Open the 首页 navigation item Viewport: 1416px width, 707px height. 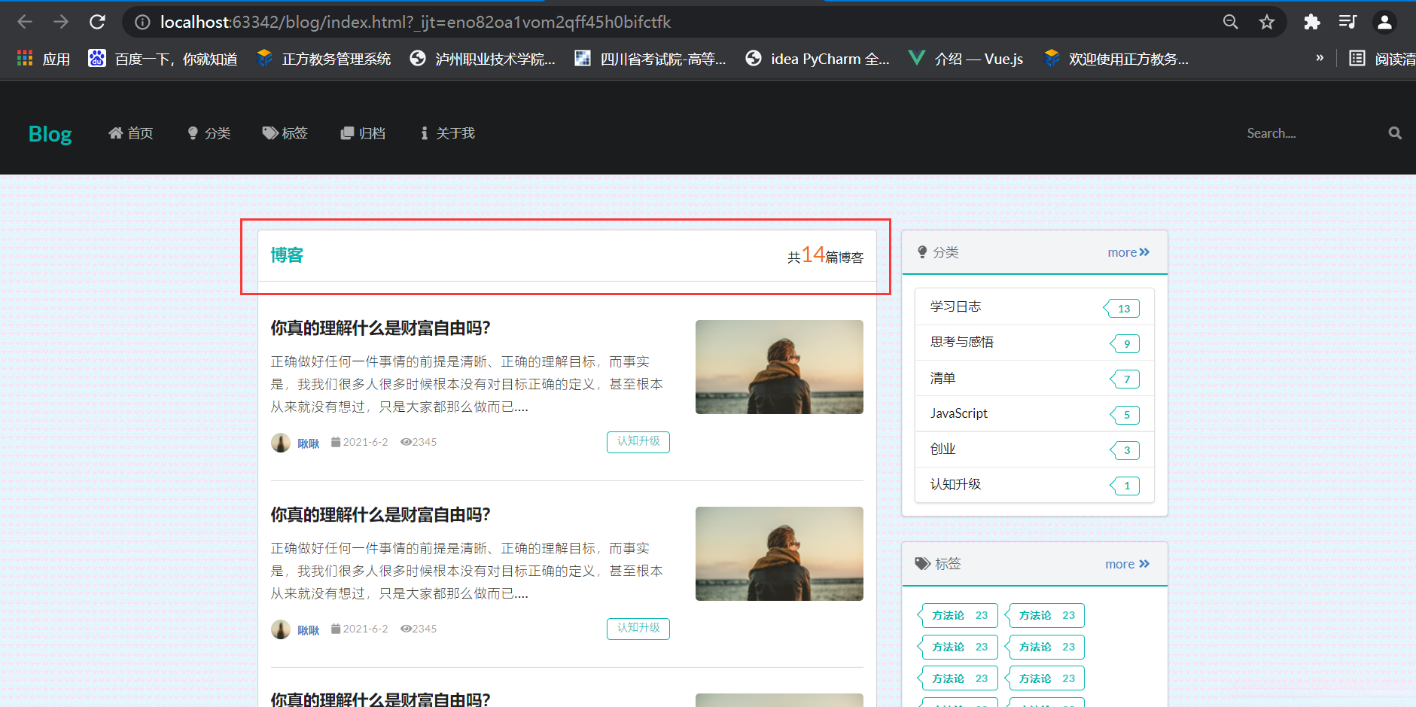(x=131, y=133)
